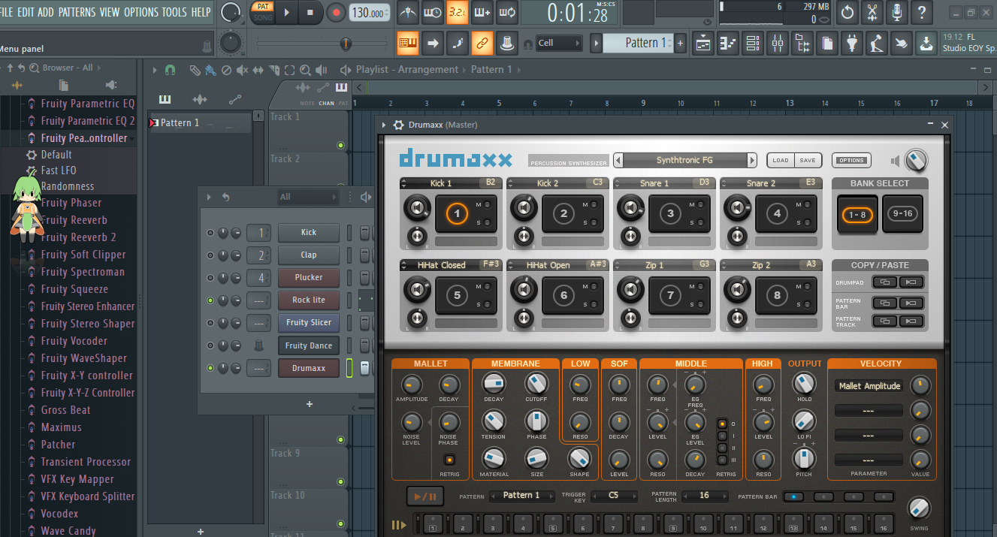Enable loop recording icon

[506, 13]
